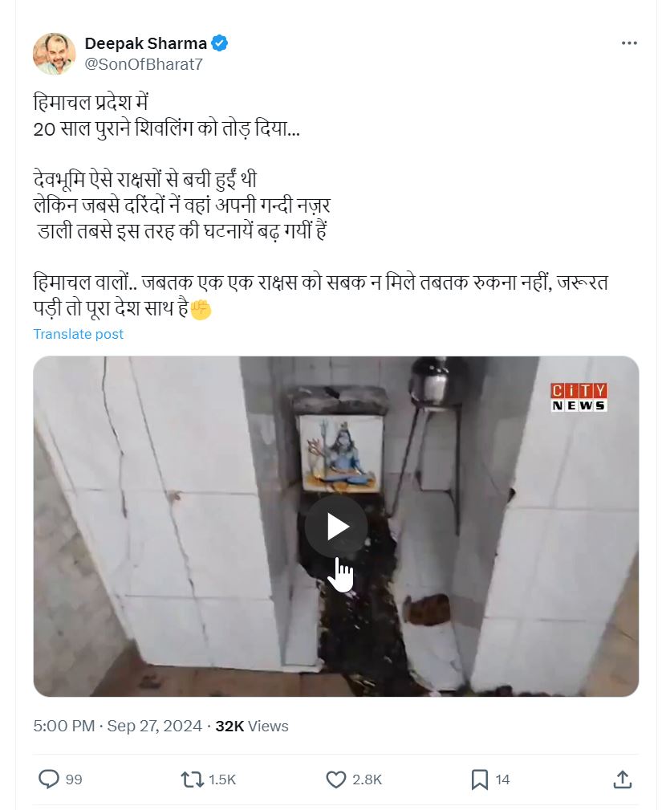
Task: Click the Hindi post text body
Action: (x=320, y=205)
